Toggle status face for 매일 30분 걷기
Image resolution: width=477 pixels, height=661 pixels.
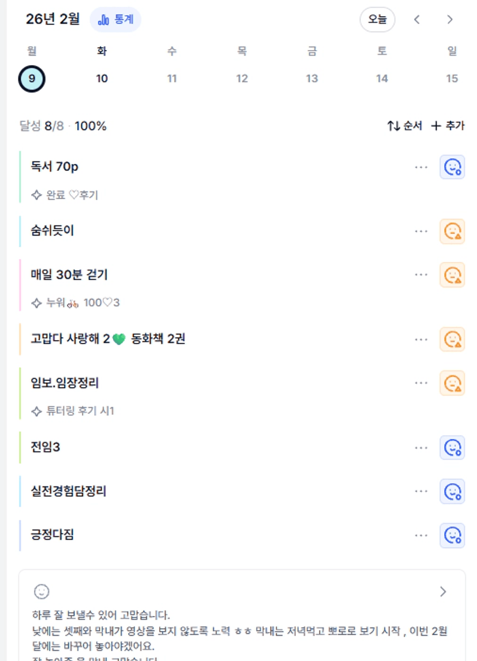[452, 275]
